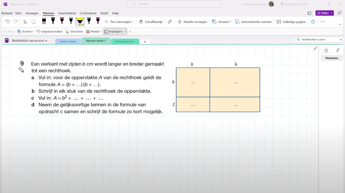Viewport: 345px width, 193px height.
Task: Click Ongedaan maken
Action: pos(49,32)
